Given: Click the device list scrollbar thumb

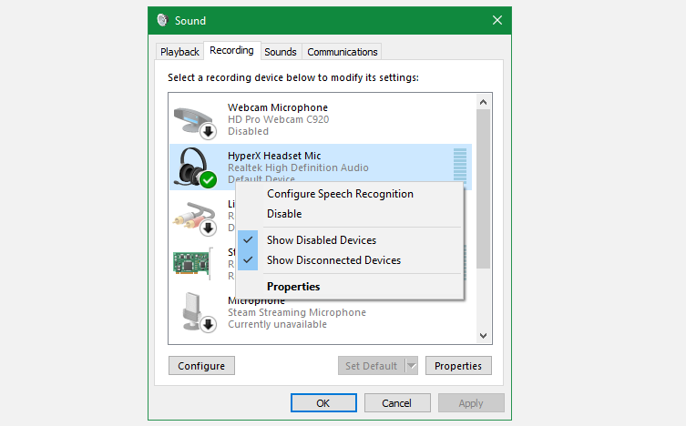Looking at the screenshot, I should point(483,188).
